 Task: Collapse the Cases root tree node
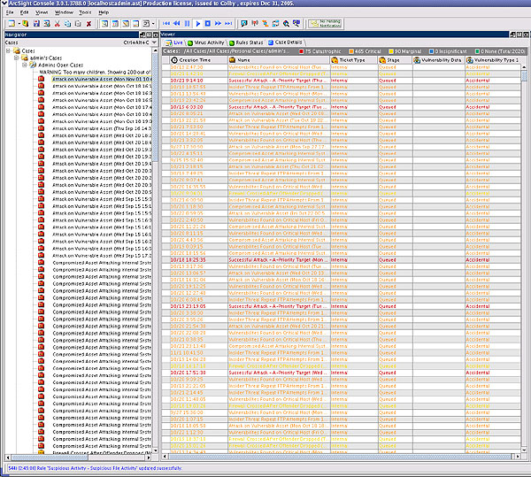click(x=7, y=51)
